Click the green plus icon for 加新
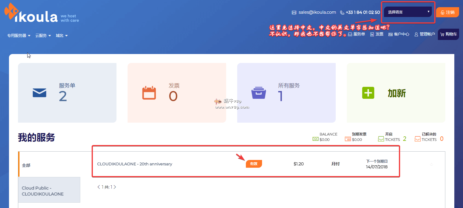 point(368,93)
